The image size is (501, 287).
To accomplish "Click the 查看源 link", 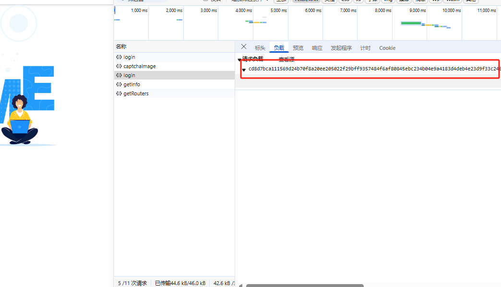I will point(286,59).
